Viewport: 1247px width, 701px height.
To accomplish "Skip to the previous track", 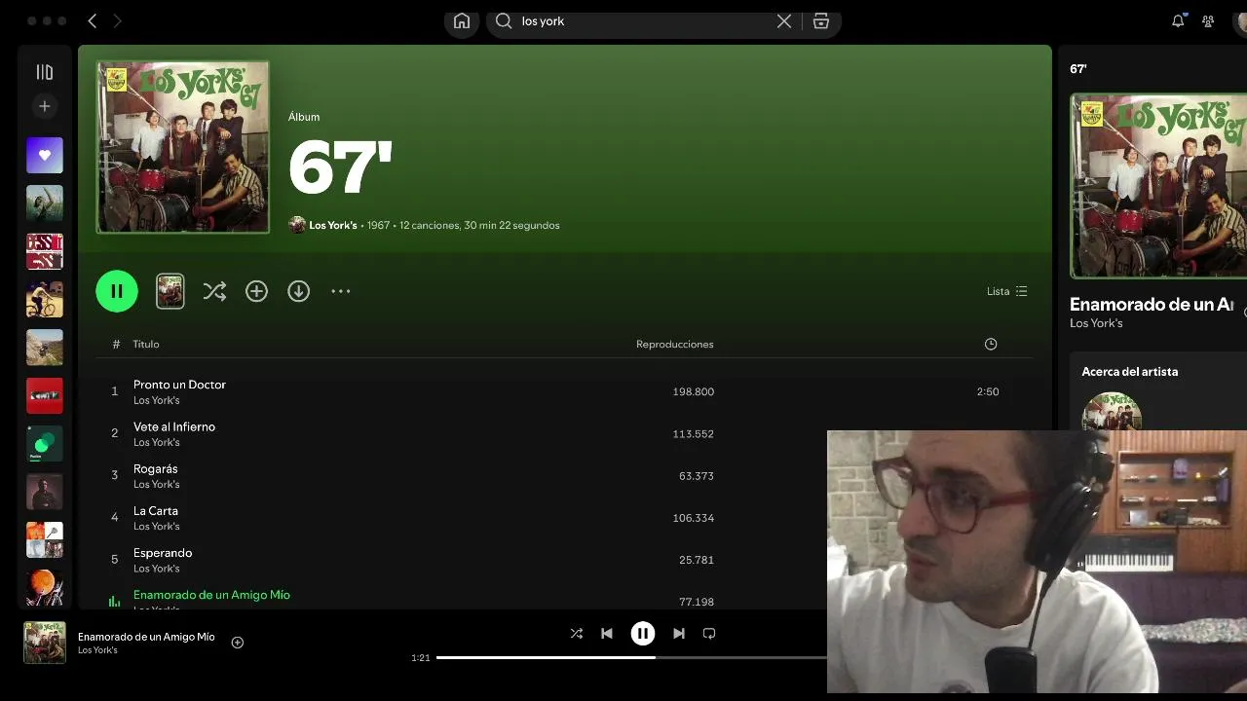I will (607, 633).
